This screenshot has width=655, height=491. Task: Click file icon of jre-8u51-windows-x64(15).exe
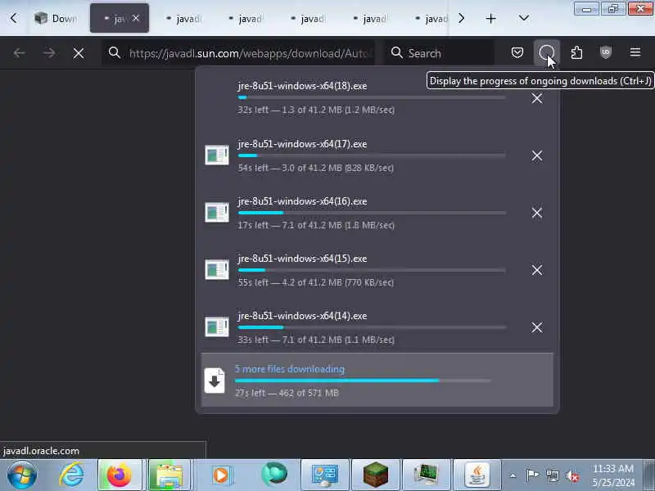(x=217, y=270)
